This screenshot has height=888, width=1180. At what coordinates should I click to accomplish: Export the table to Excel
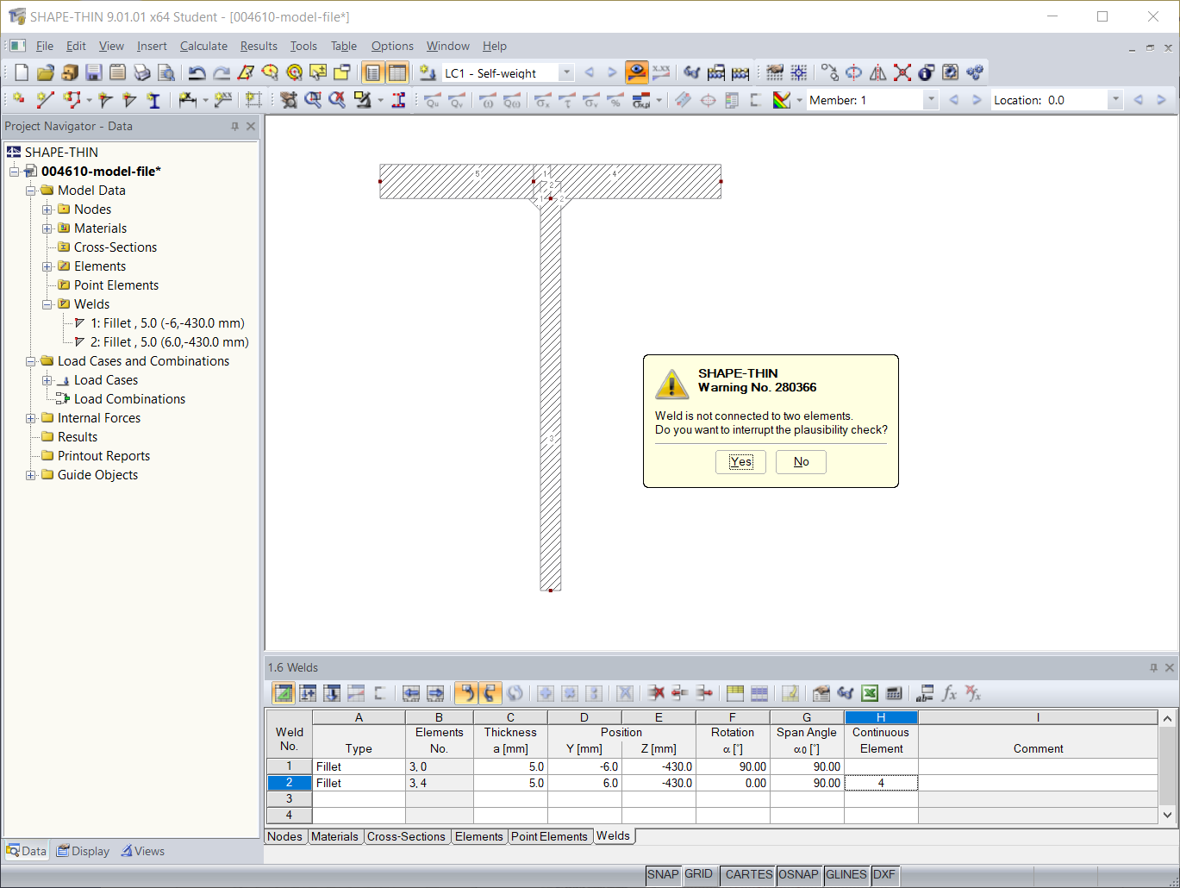(870, 693)
